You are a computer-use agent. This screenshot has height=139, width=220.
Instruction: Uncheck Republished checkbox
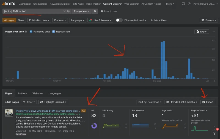[53, 31]
